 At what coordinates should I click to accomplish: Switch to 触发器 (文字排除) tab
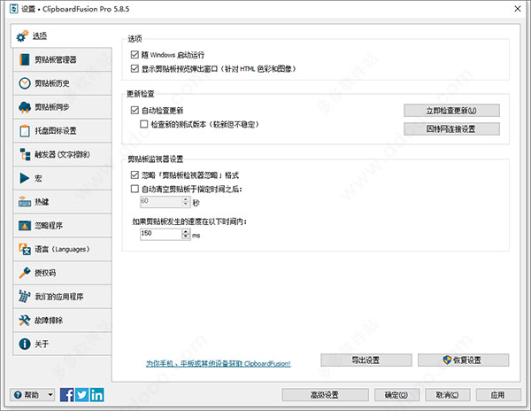62,154
